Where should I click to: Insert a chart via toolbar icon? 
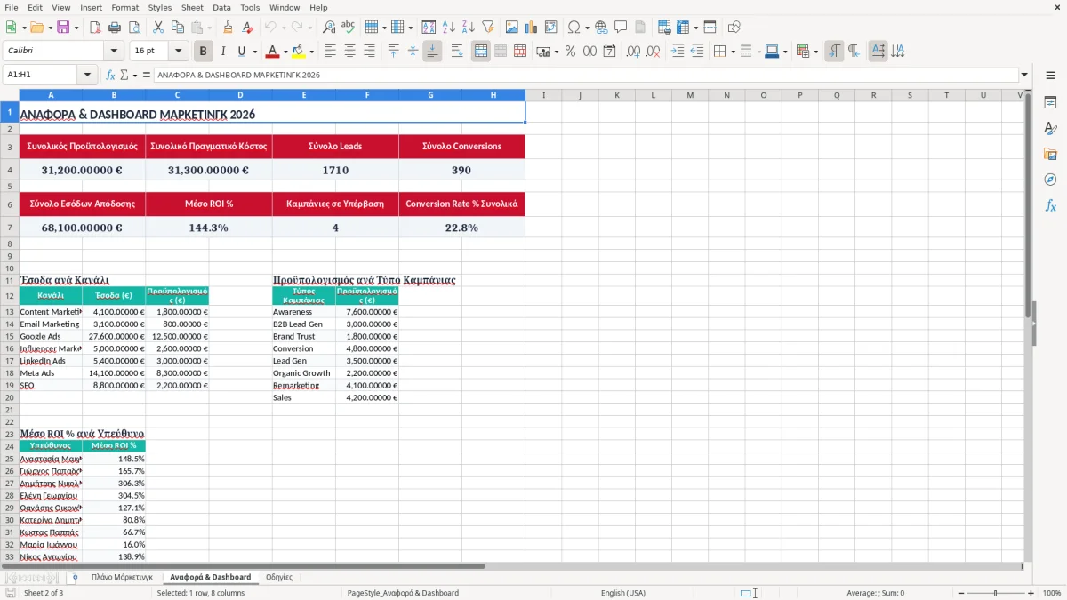pyautogui.click(x=532, y=28)
